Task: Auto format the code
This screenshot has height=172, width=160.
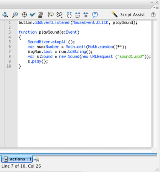Action: tap(40, 15)
